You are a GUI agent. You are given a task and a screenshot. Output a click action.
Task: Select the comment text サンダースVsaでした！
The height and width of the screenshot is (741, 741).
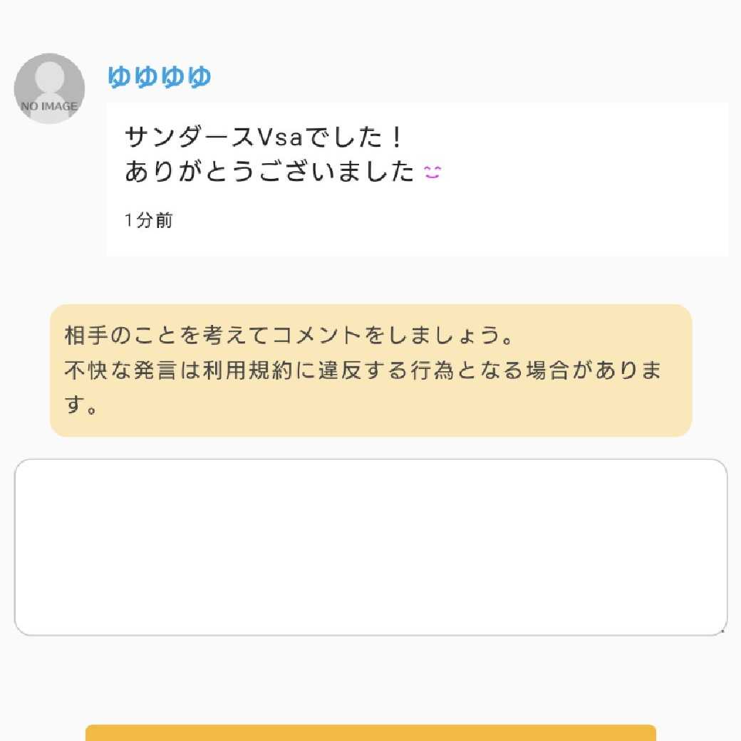(264, 134)
